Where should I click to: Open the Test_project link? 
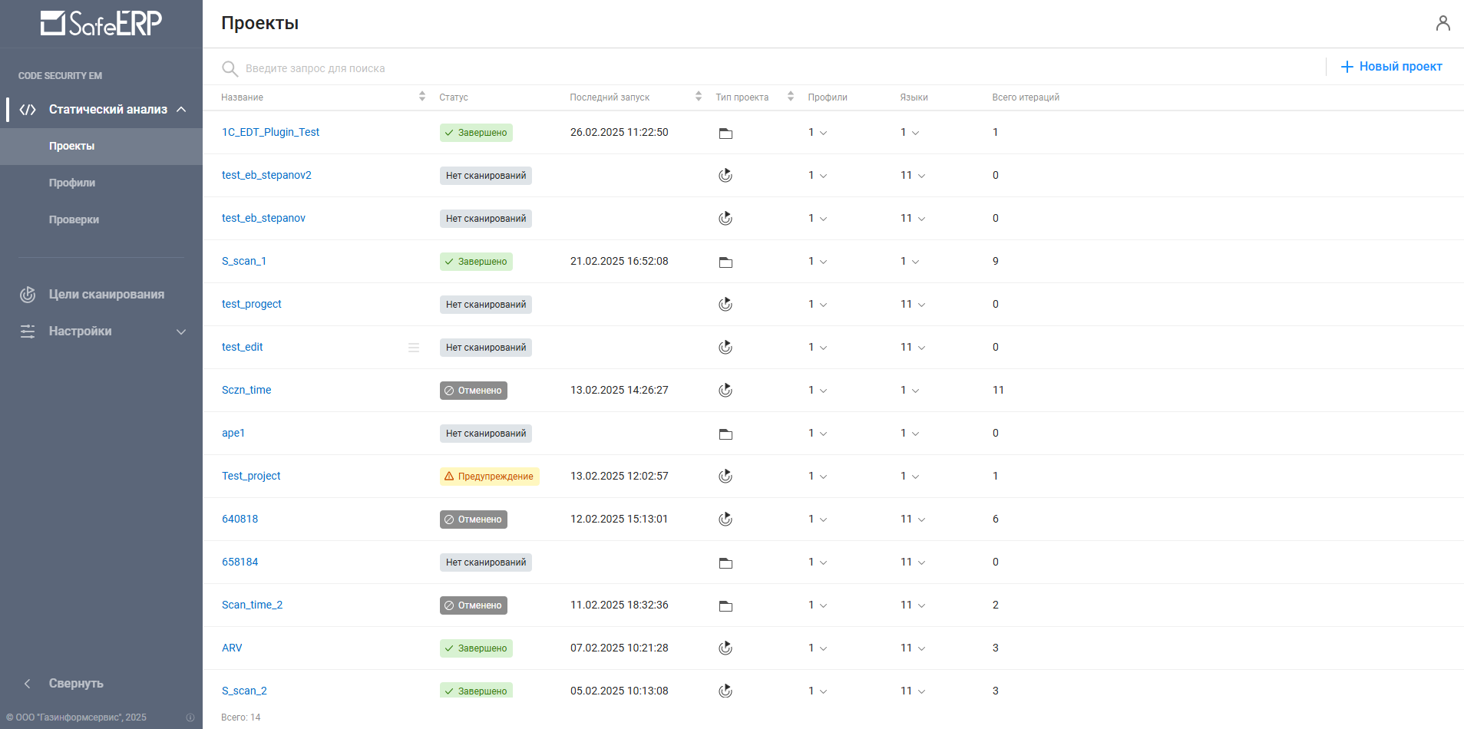tap(251, 476)
